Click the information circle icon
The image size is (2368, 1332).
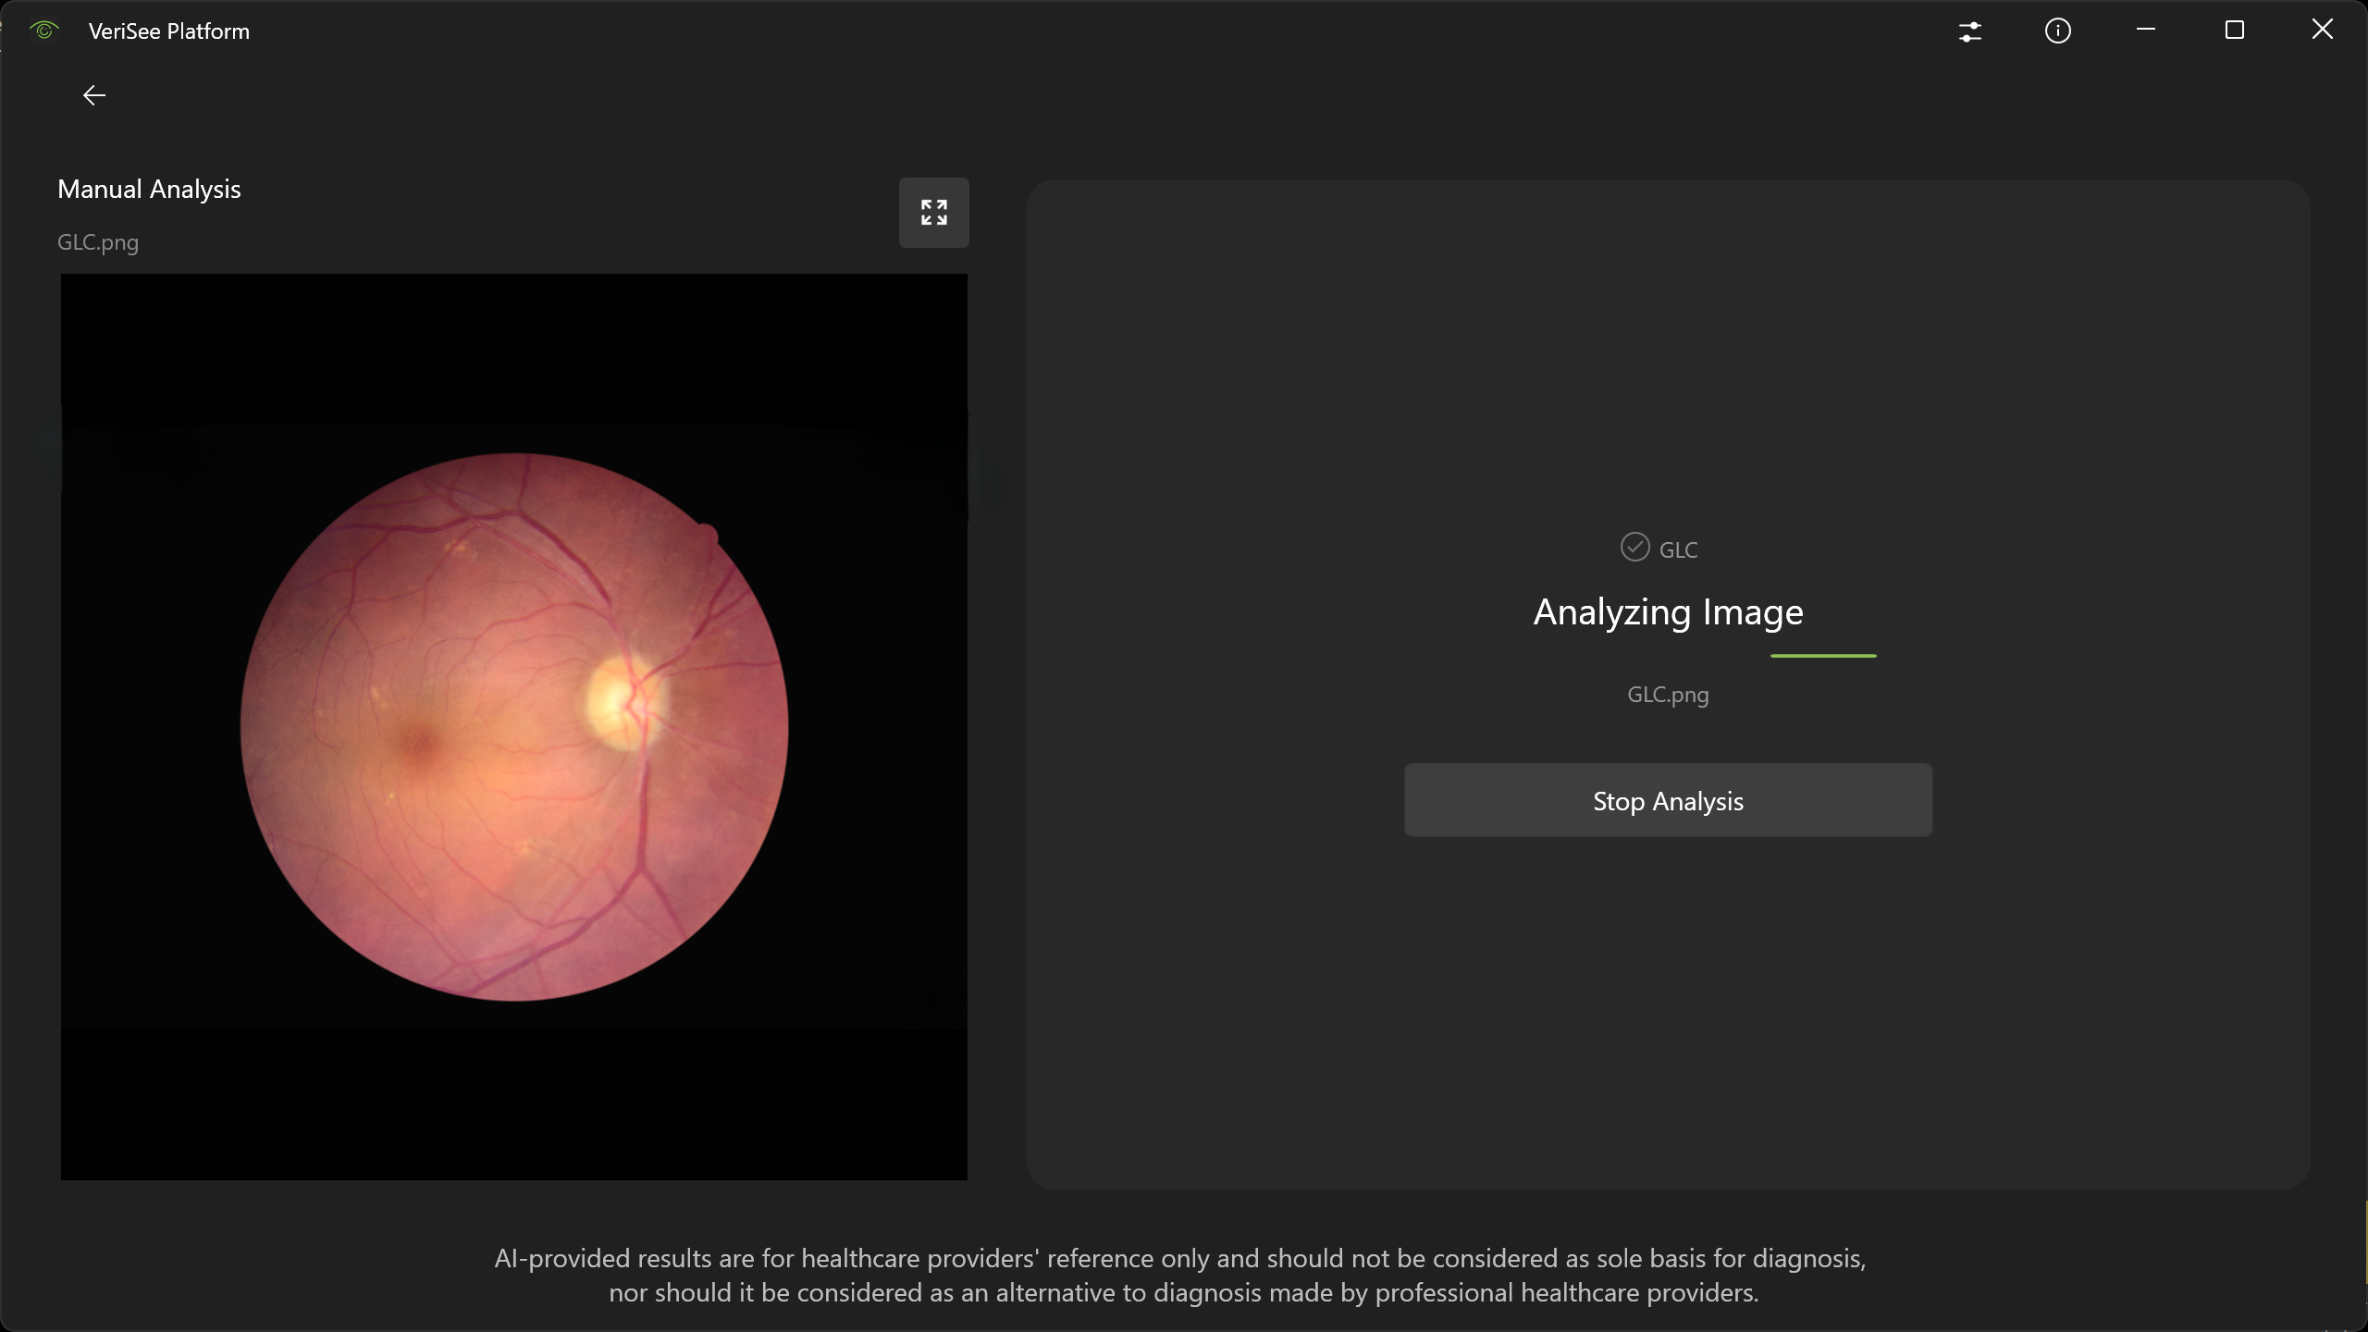pyautogui.click(x=2057, y=31)
